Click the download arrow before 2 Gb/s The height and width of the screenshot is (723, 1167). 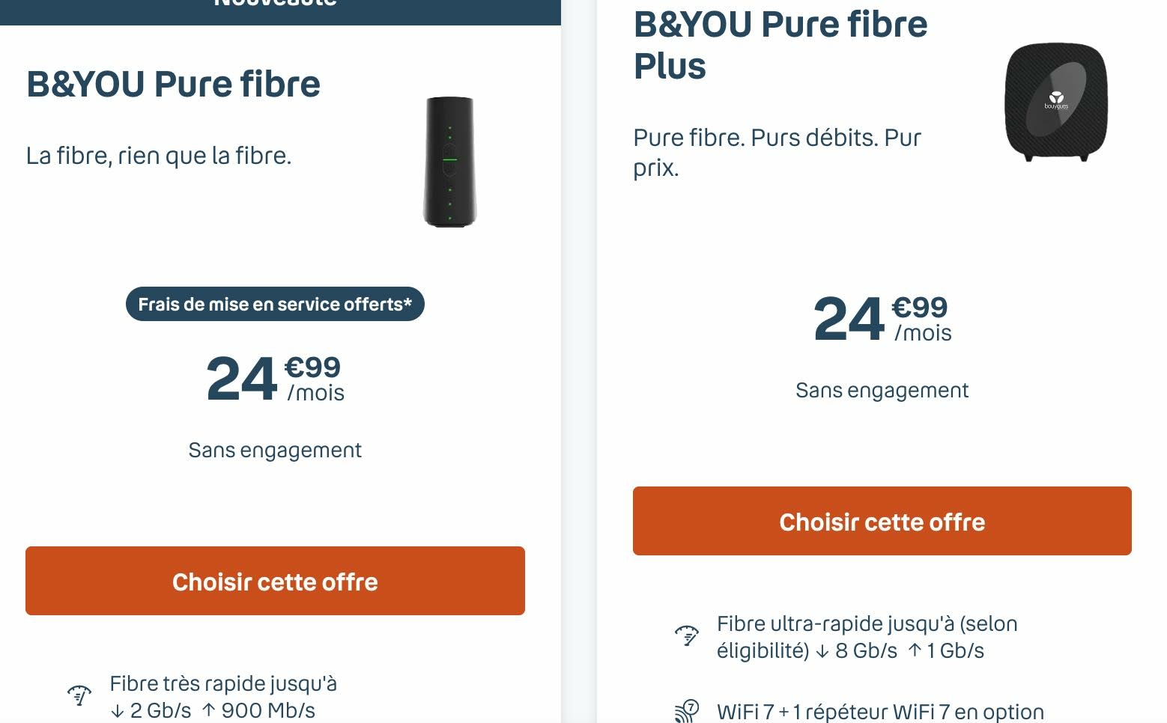tap(118, 710)
